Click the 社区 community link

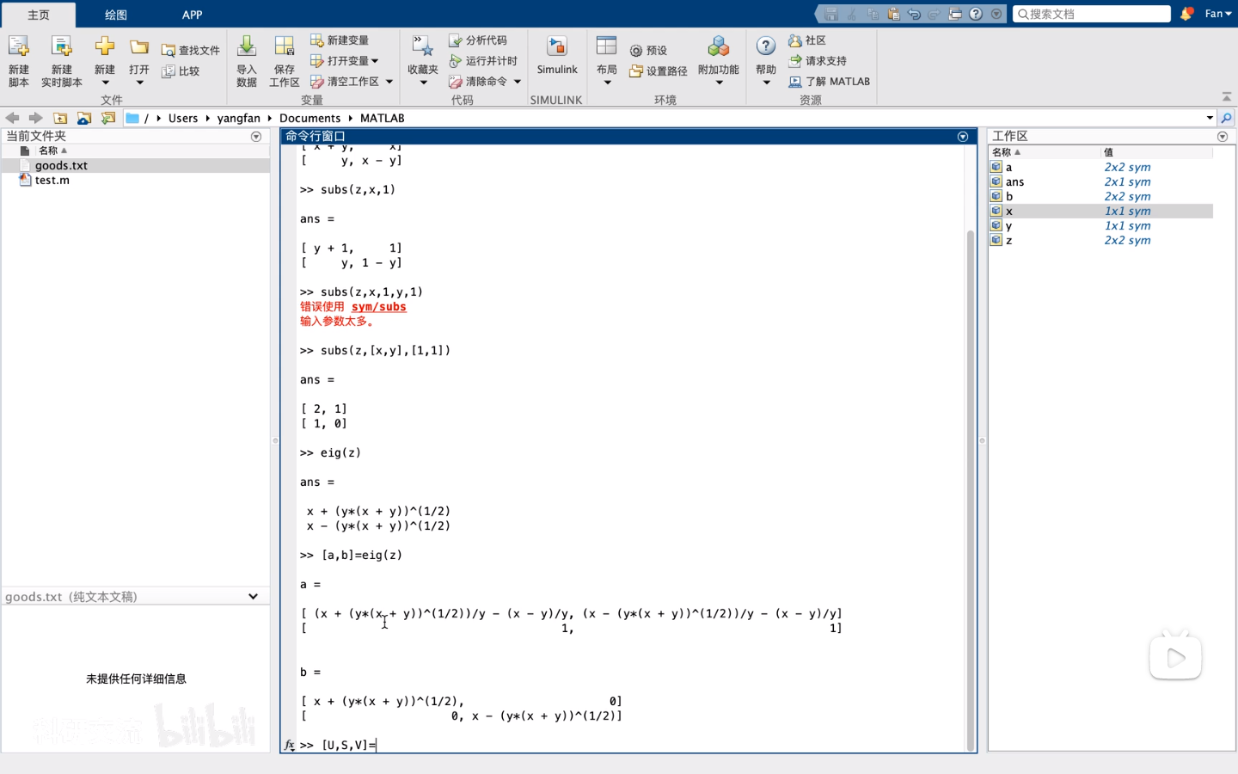point(807,40)
